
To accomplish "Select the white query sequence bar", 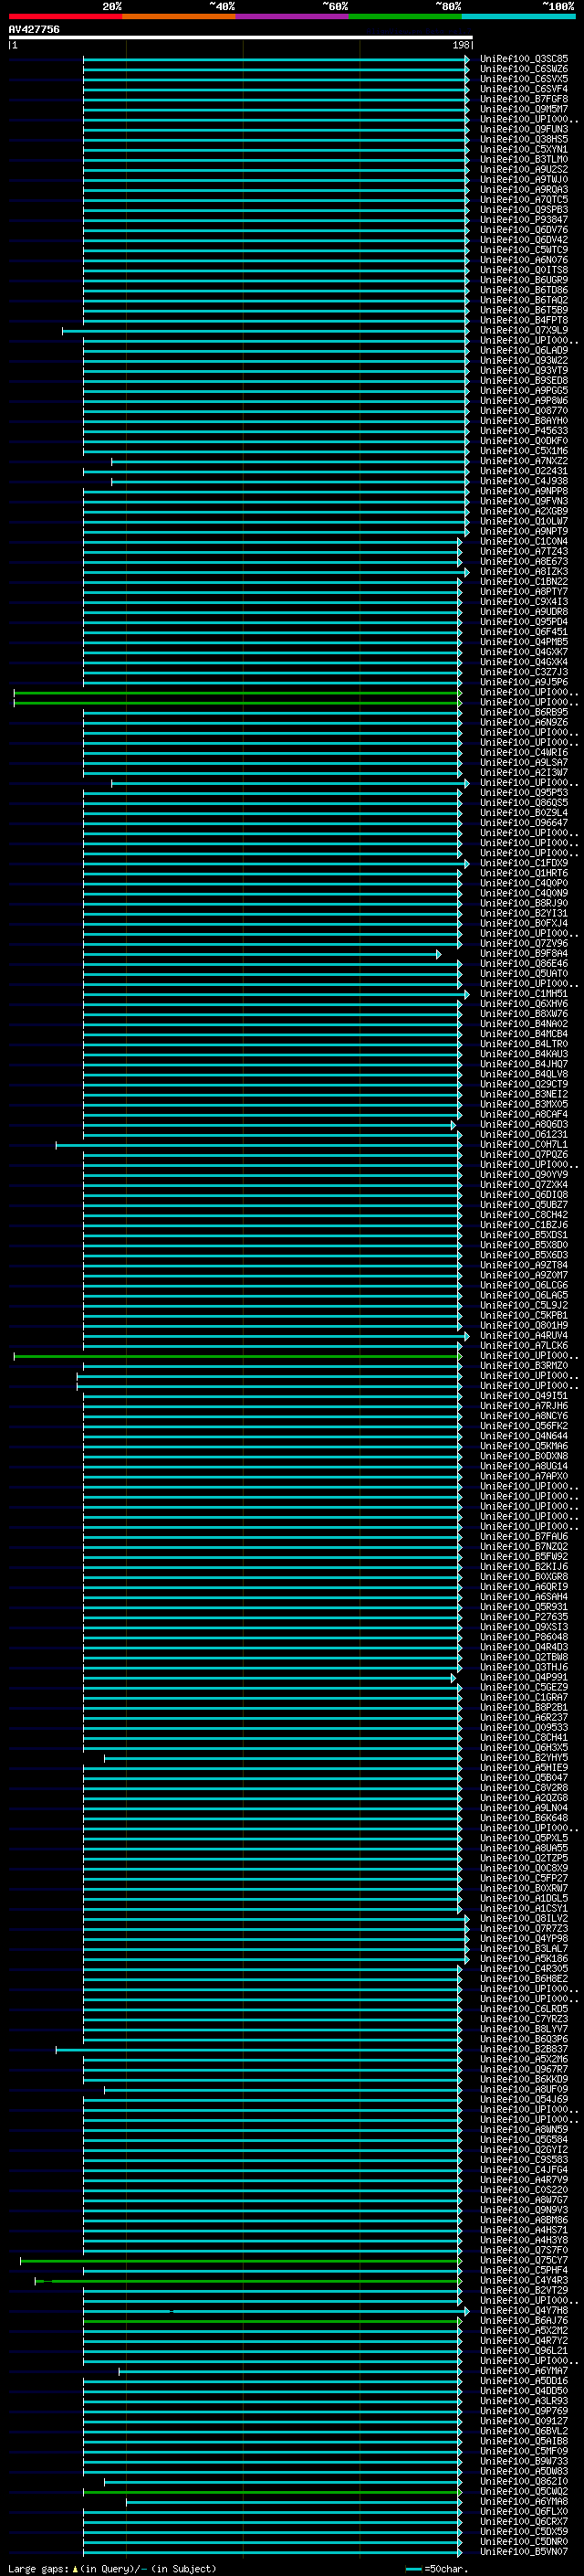I will [x=241, y=38].
